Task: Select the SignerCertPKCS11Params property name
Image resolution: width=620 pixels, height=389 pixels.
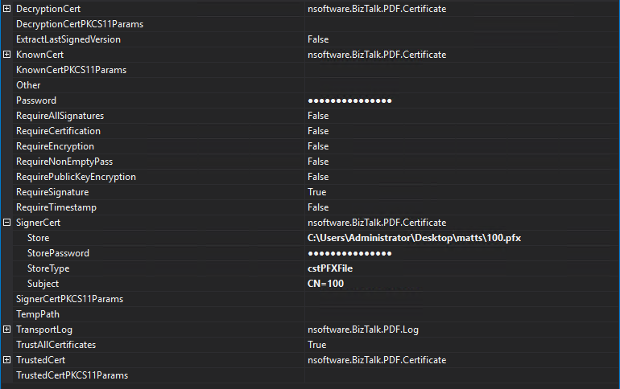Action: pos(69,299)
